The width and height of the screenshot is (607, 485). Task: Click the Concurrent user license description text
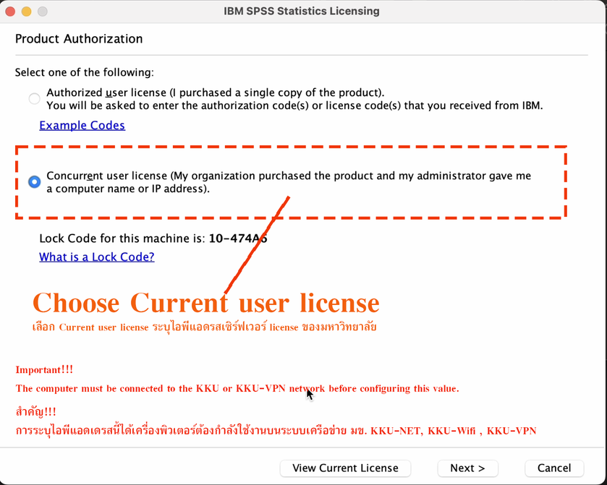click(x=289, y=182)
